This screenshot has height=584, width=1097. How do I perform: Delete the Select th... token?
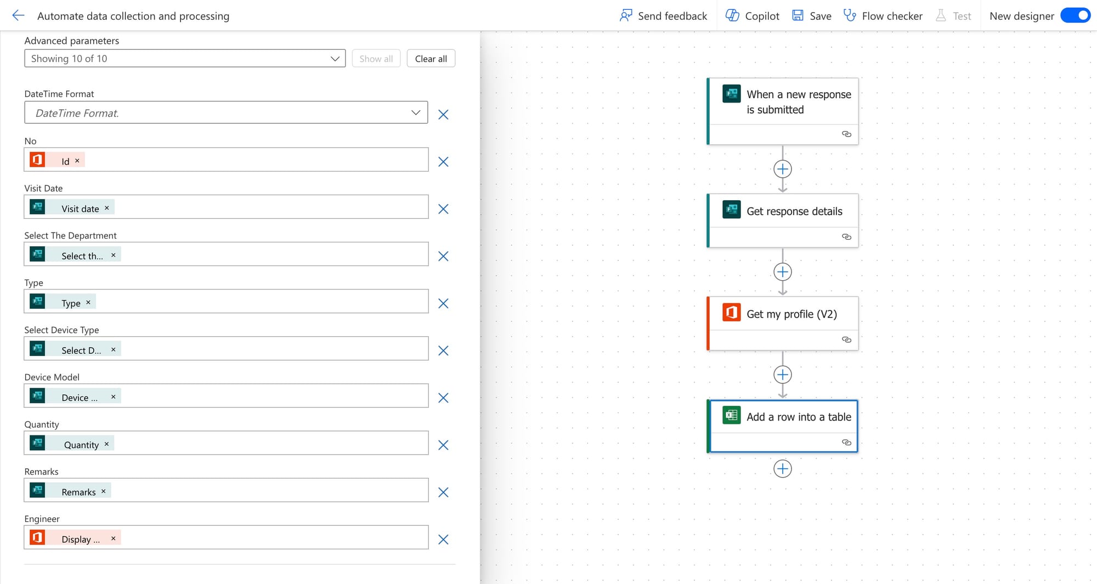114,255
